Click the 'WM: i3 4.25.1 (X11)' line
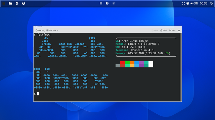 pos(130,47)
